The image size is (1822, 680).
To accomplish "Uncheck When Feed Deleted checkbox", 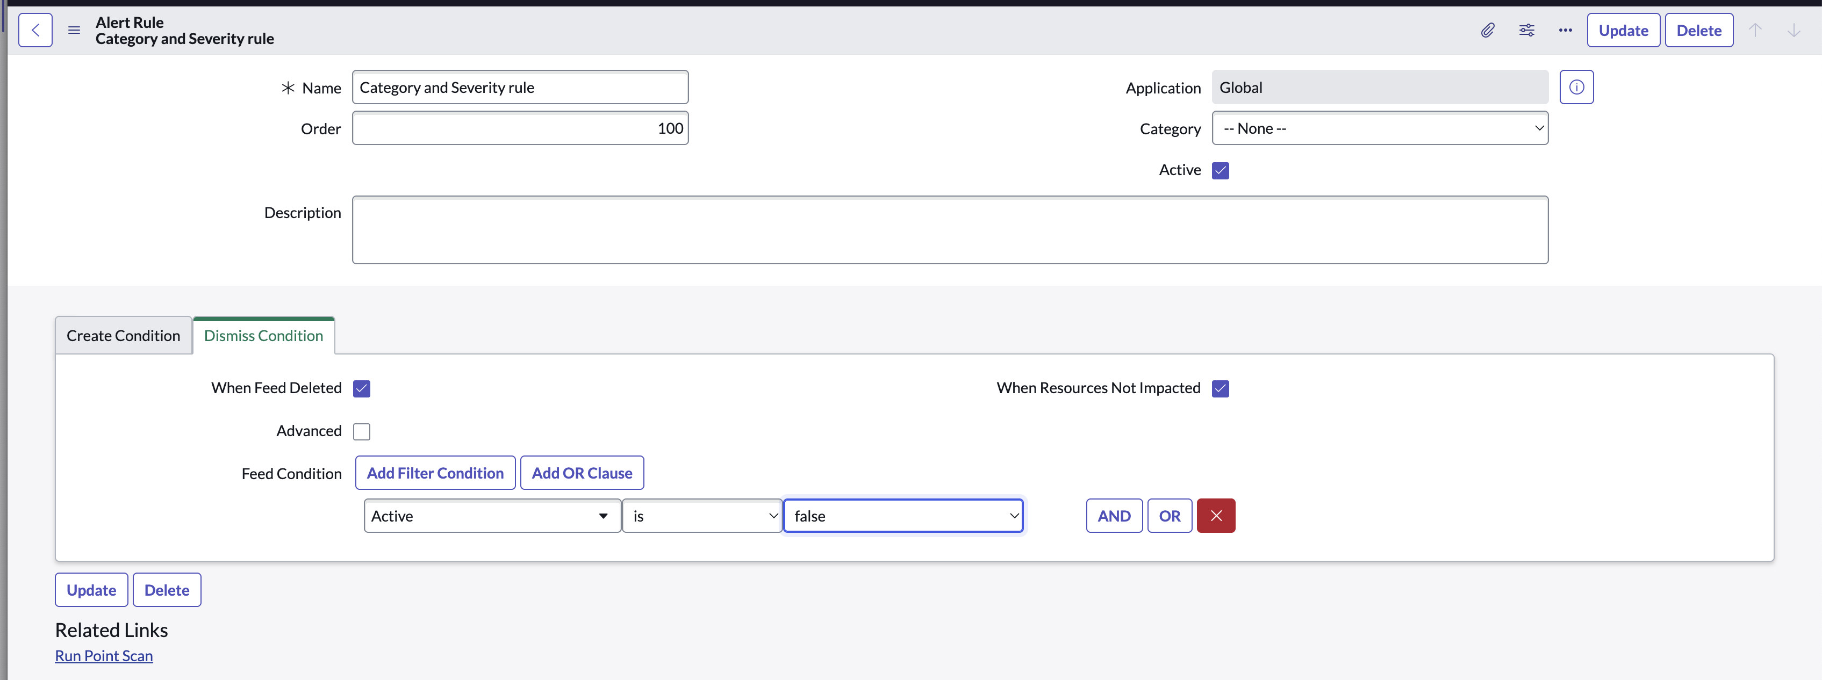I will [361, 389].
